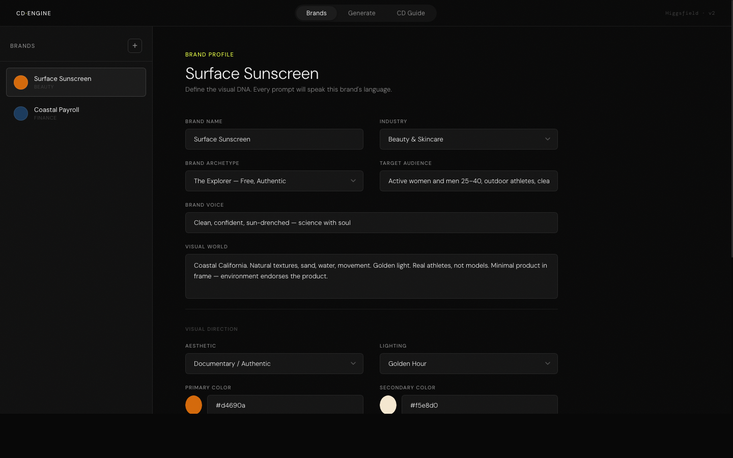Click into the Brand Voice field
The height and width of the screenshot is (458, 733).
371,223
